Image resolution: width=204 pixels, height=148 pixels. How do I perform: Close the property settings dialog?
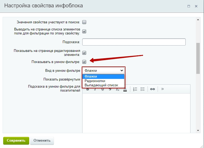[196, 6]
